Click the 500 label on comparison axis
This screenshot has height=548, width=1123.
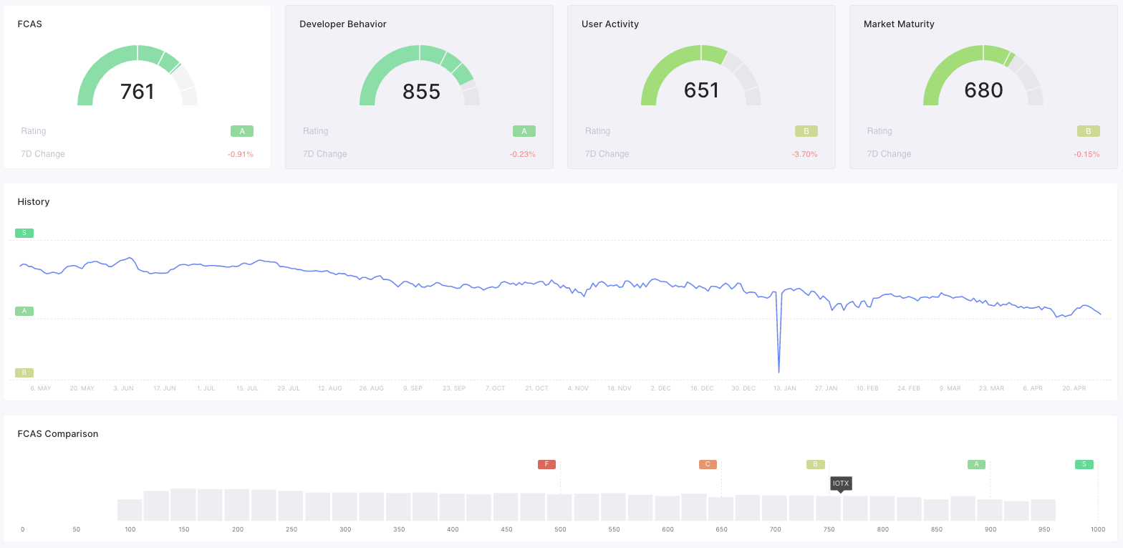pyautogui.click(x=560, y=529)
